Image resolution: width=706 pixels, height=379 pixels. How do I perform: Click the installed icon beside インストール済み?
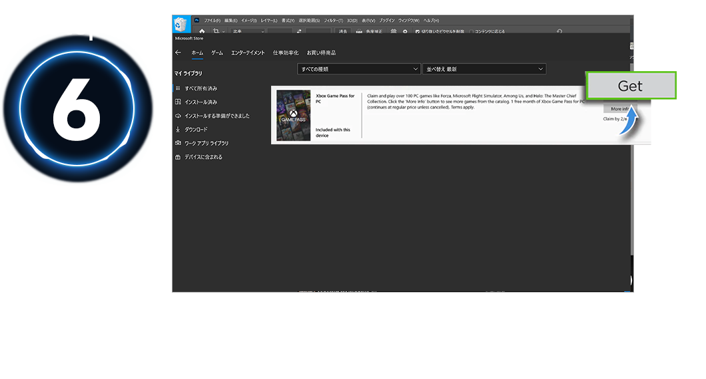[x=178, y=102]
